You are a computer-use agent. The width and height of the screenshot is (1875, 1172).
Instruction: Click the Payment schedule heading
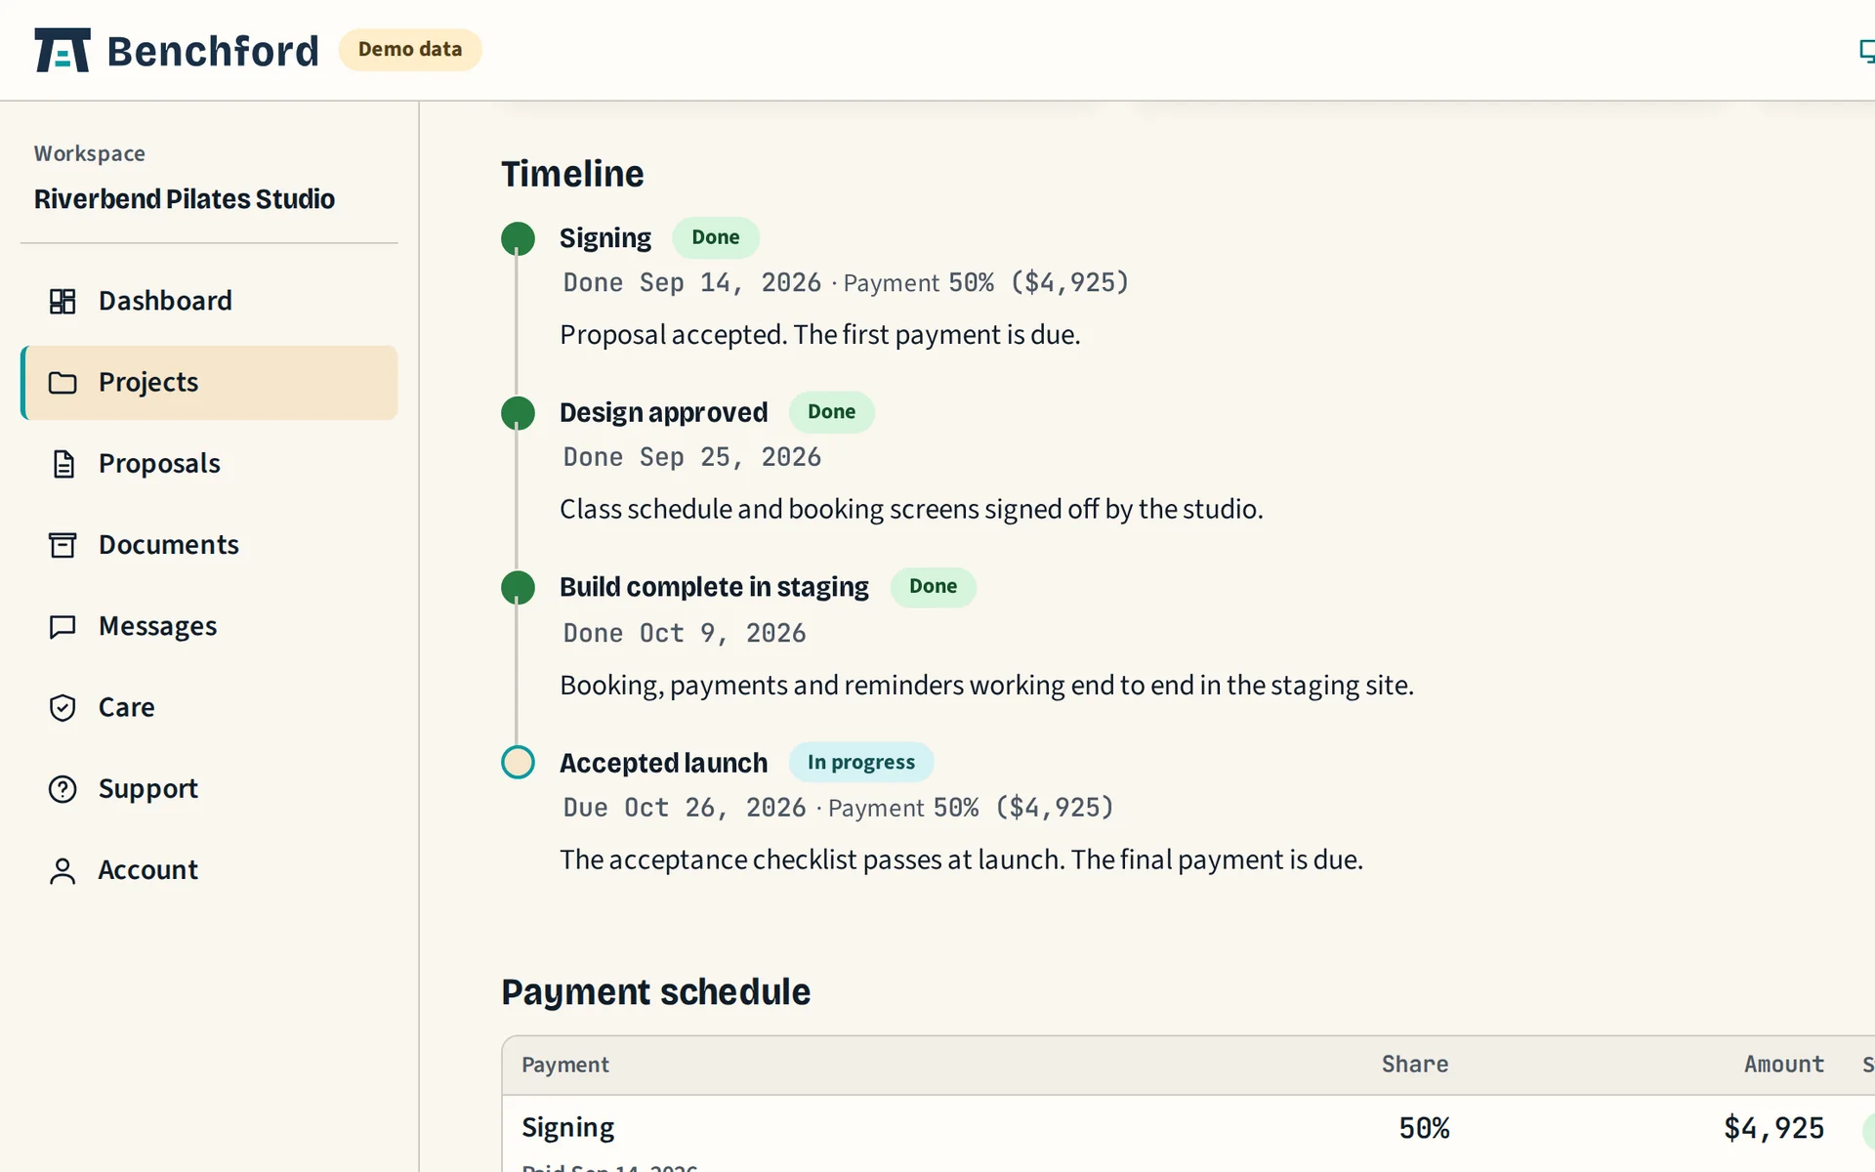click(655, 992)
